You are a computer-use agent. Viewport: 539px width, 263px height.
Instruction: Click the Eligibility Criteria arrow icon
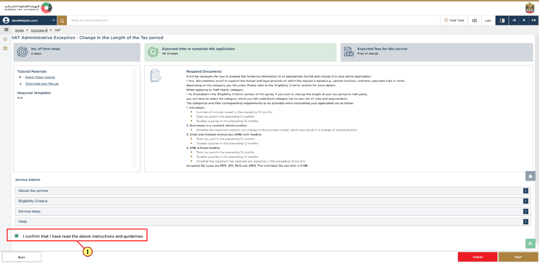526,201
